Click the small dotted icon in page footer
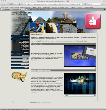Viewport: 106px width, 110px height. [x=13, y=102]
